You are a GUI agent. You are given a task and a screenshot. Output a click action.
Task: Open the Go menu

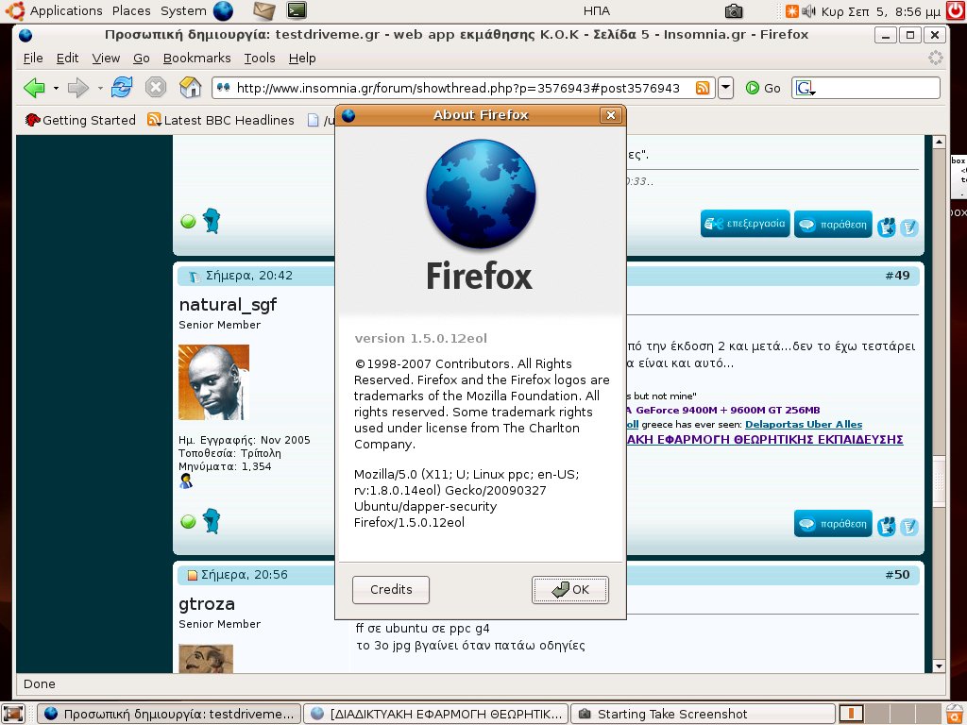tap(142, 58)
